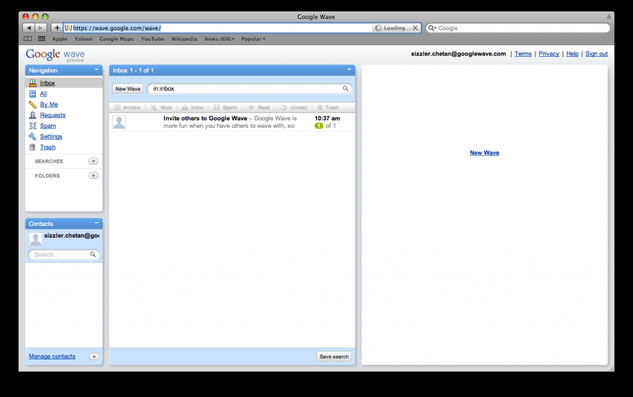Click Spam! in wave toolbar
Viewport: 633px width, 397px height.
225,107
